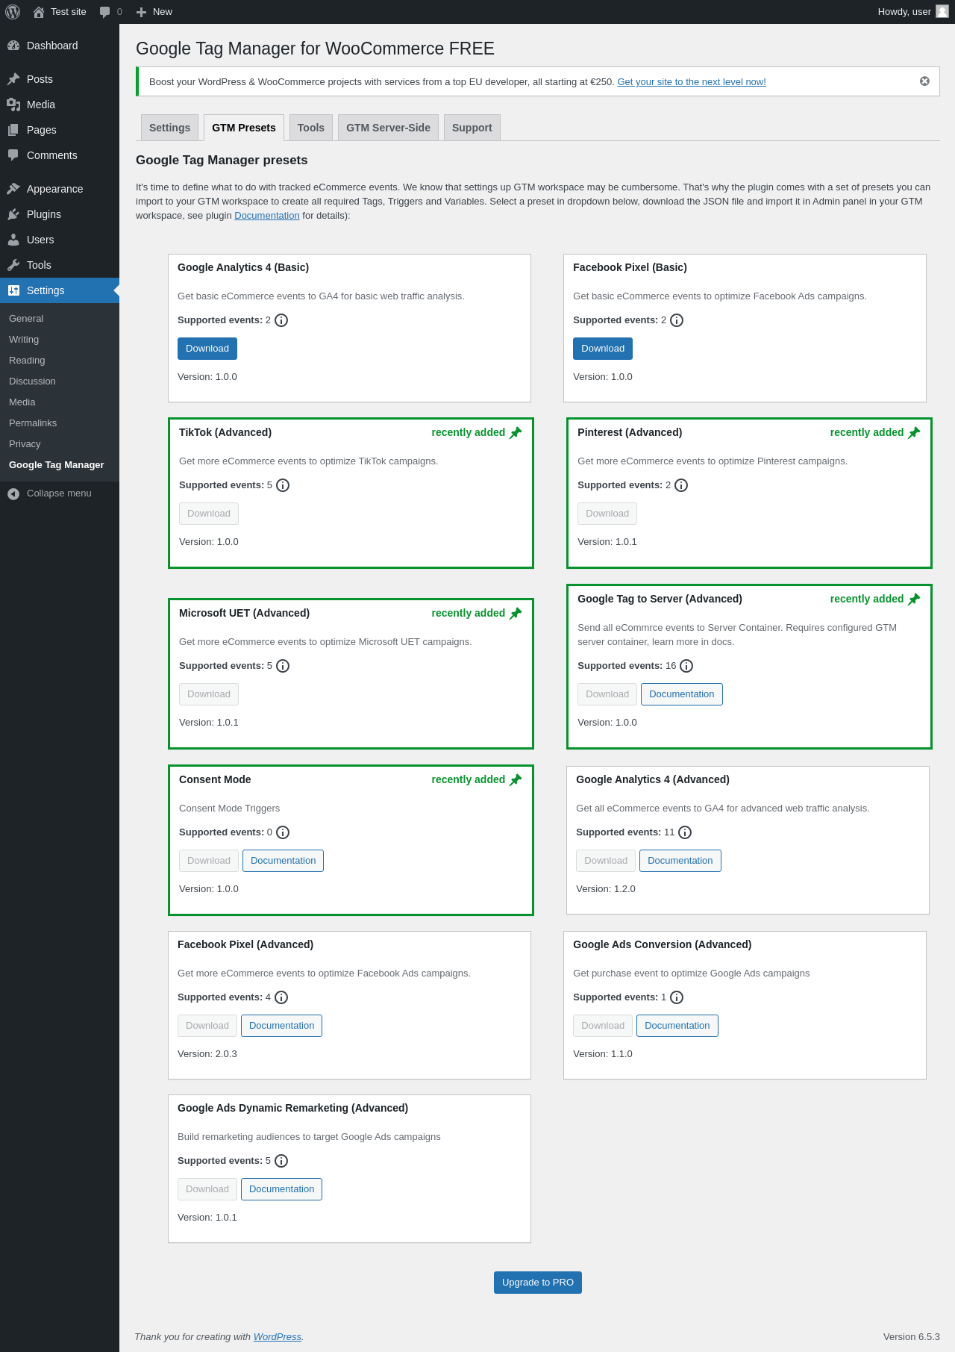This screenshot has height=1352, width=955.
Task: Open Posts menu in sidebar
Action: coord(60,79)
